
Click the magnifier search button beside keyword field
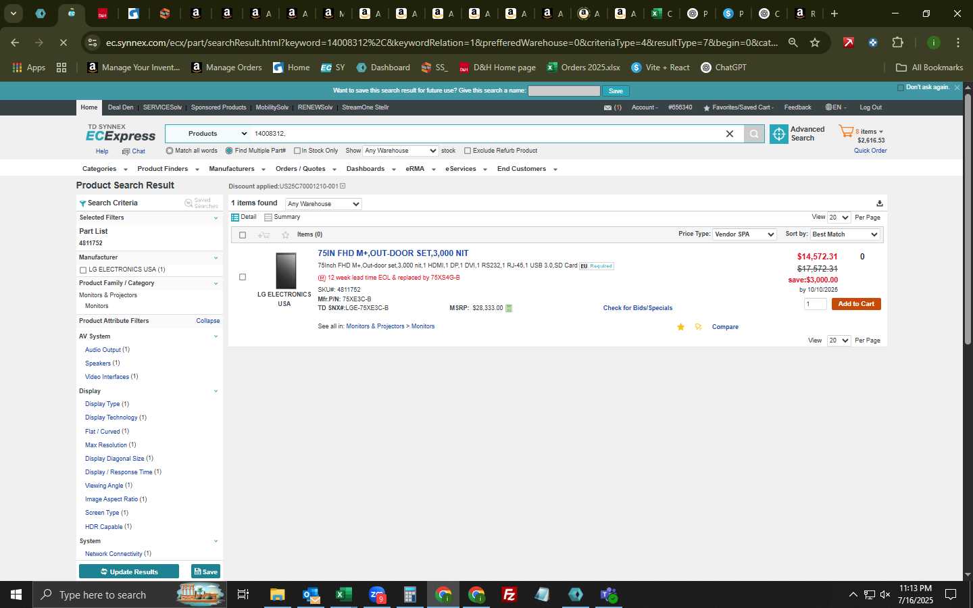(754, 134)
